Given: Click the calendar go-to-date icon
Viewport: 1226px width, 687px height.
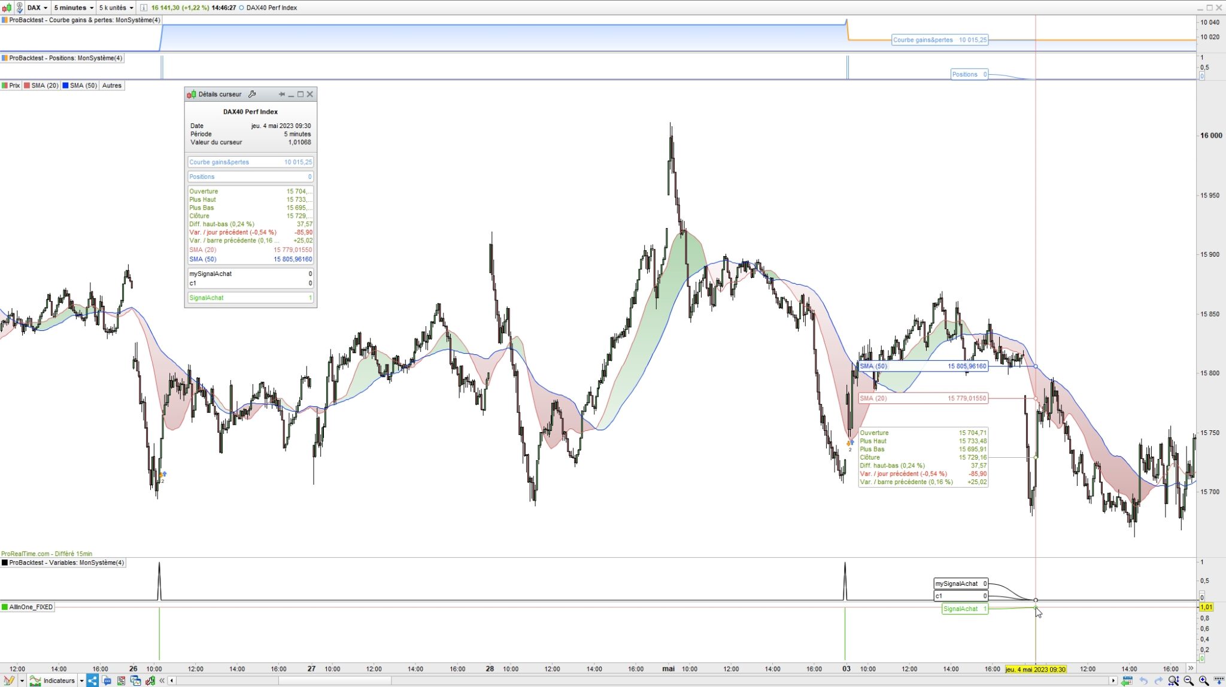Looking at the screenshot, I should (1127, 680).
